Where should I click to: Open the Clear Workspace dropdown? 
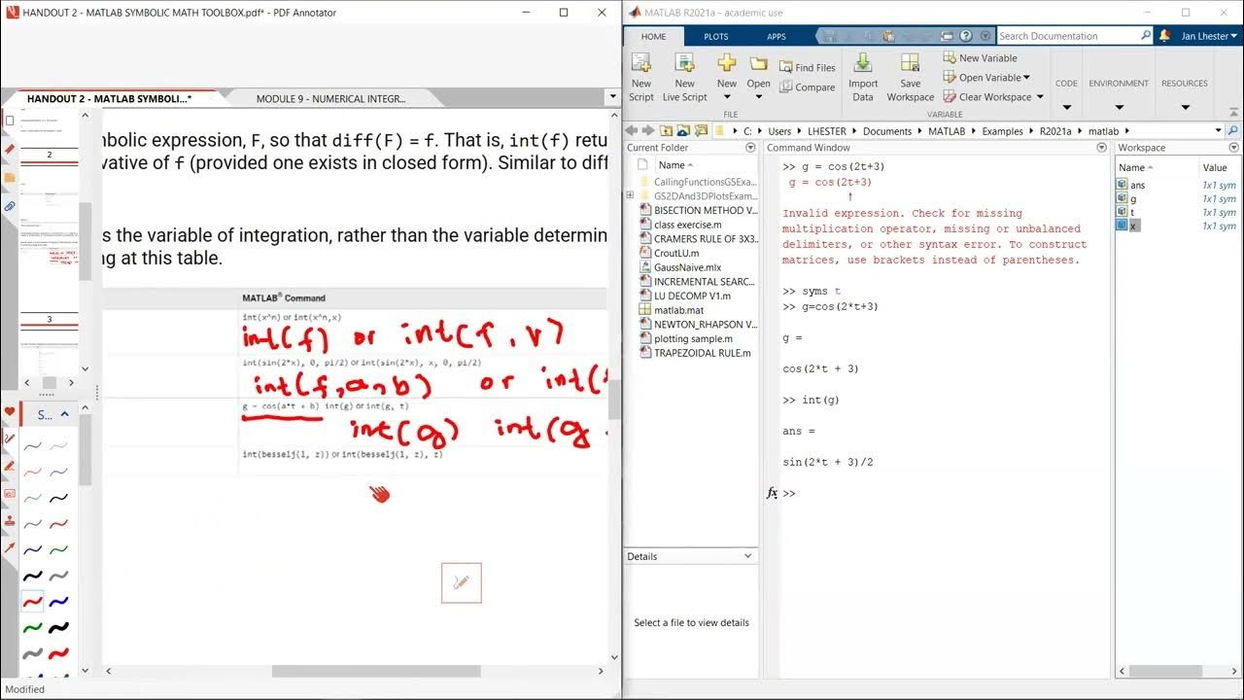pos(993,97)
